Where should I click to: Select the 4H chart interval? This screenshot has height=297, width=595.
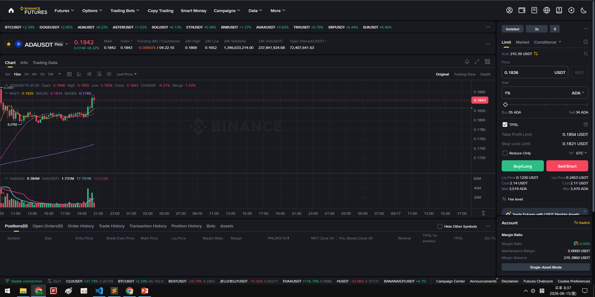(34, 74)
